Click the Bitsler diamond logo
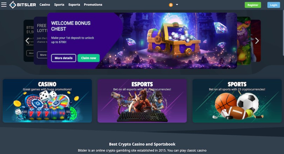Viewport: 284px width, 154px height. tap(13, 5)
